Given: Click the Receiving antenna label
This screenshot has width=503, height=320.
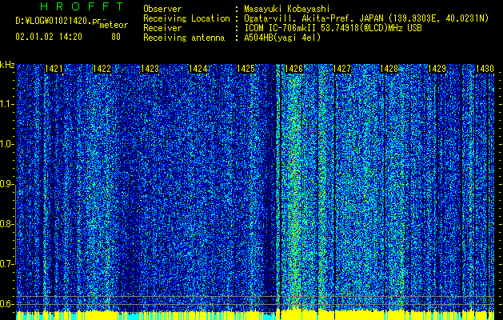Looking at the screenshot, I should (x=184, y=38).
